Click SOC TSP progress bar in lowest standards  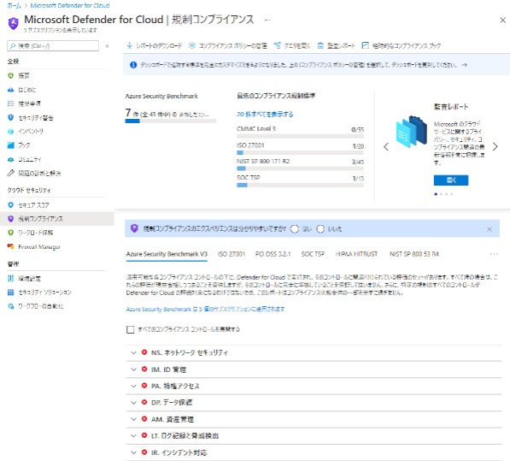pyautogui.click(x=300, y=185)
